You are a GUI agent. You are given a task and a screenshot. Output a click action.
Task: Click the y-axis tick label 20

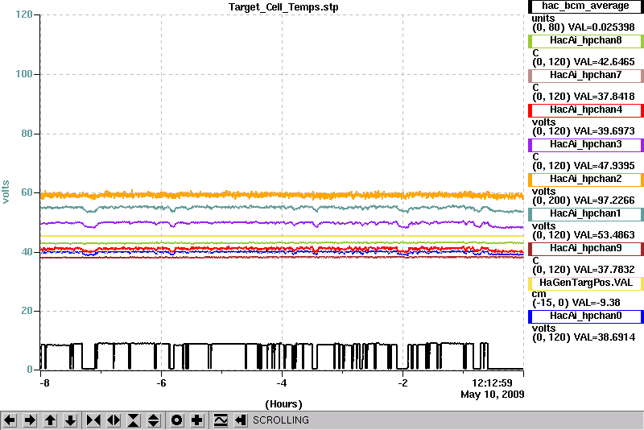[27, 311]
